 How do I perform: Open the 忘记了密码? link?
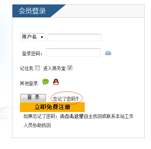pyautogui.click(x=66, y=99)
